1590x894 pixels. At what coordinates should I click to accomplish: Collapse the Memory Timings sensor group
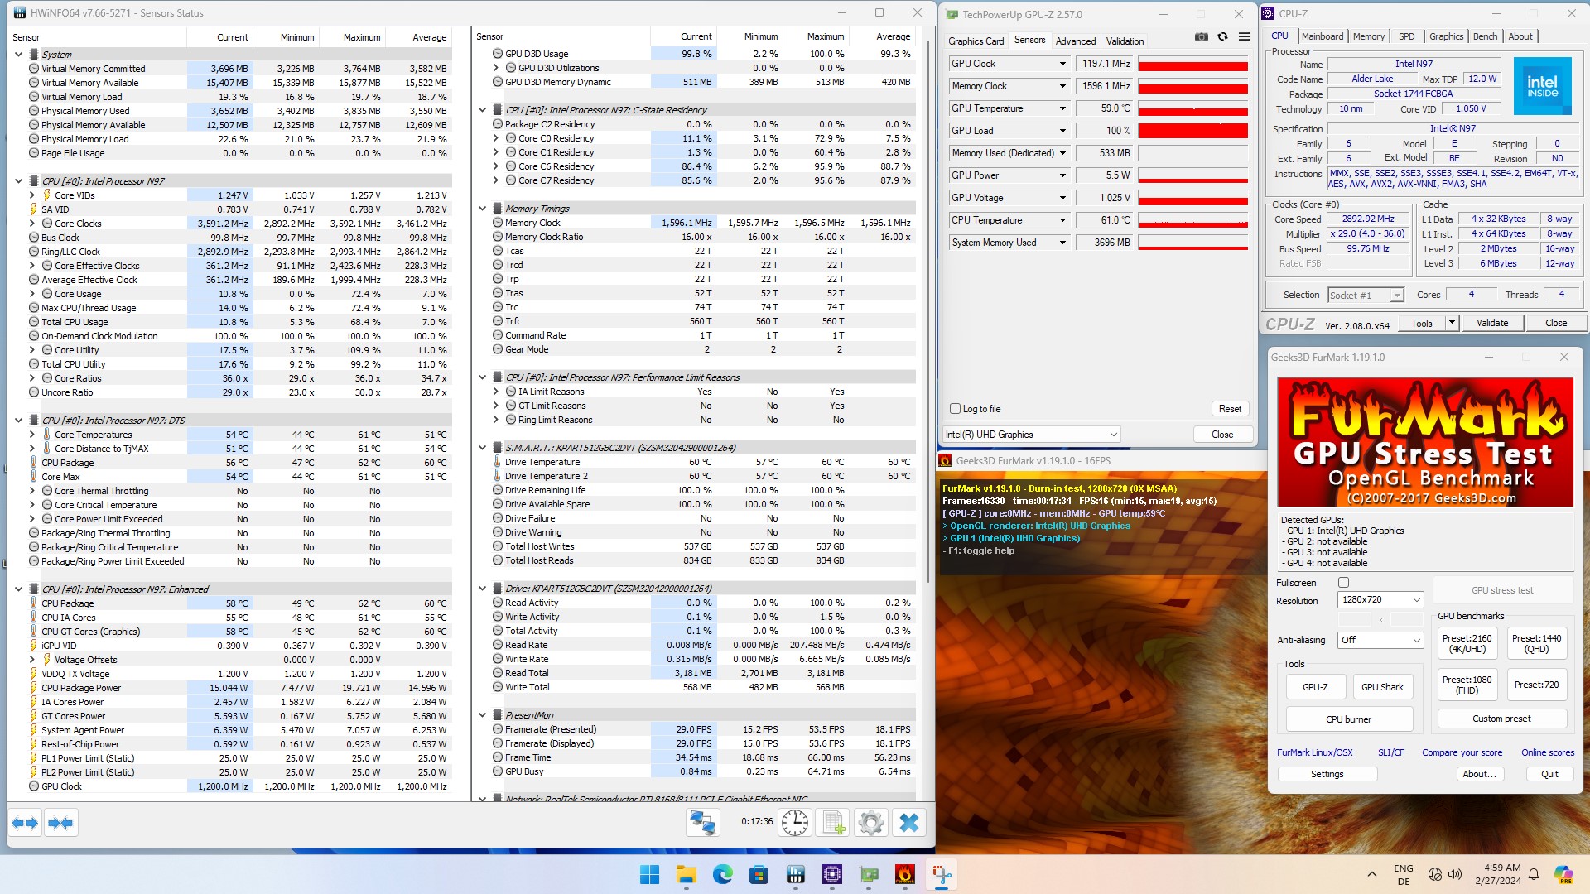point(483,209)
